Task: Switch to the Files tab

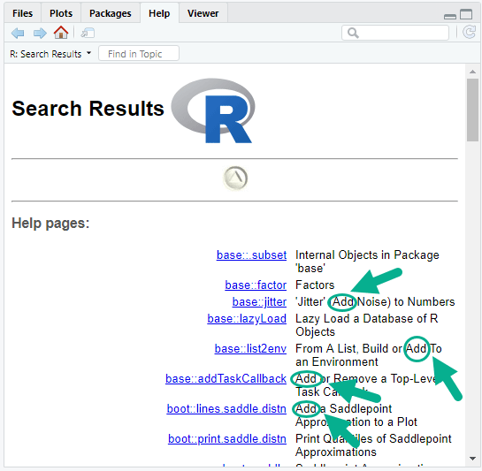Action: [x=22, y=13]
